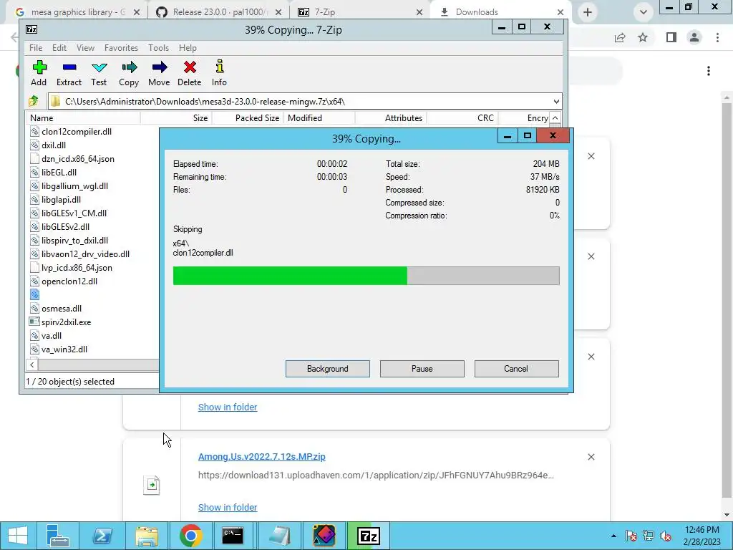
Task: Select dzn_icd.x86_64.json file
Action: click(77, 158)
